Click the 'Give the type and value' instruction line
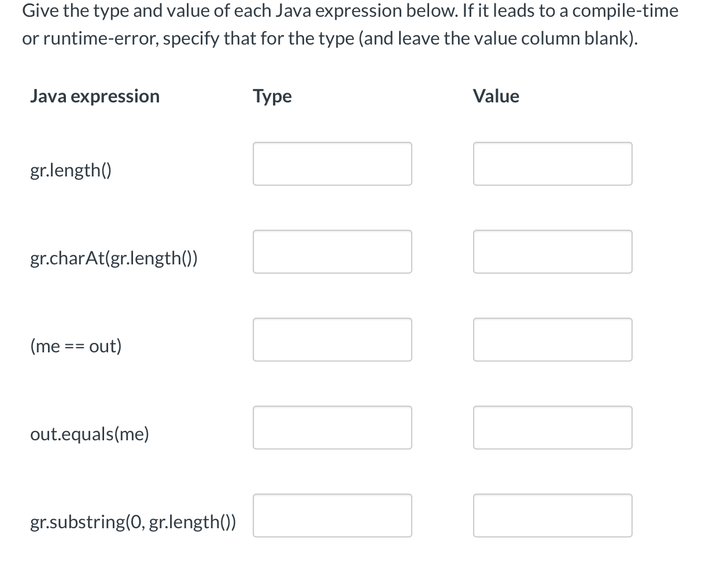Viewport: 709px width, 567px height. tap(350, 11)
